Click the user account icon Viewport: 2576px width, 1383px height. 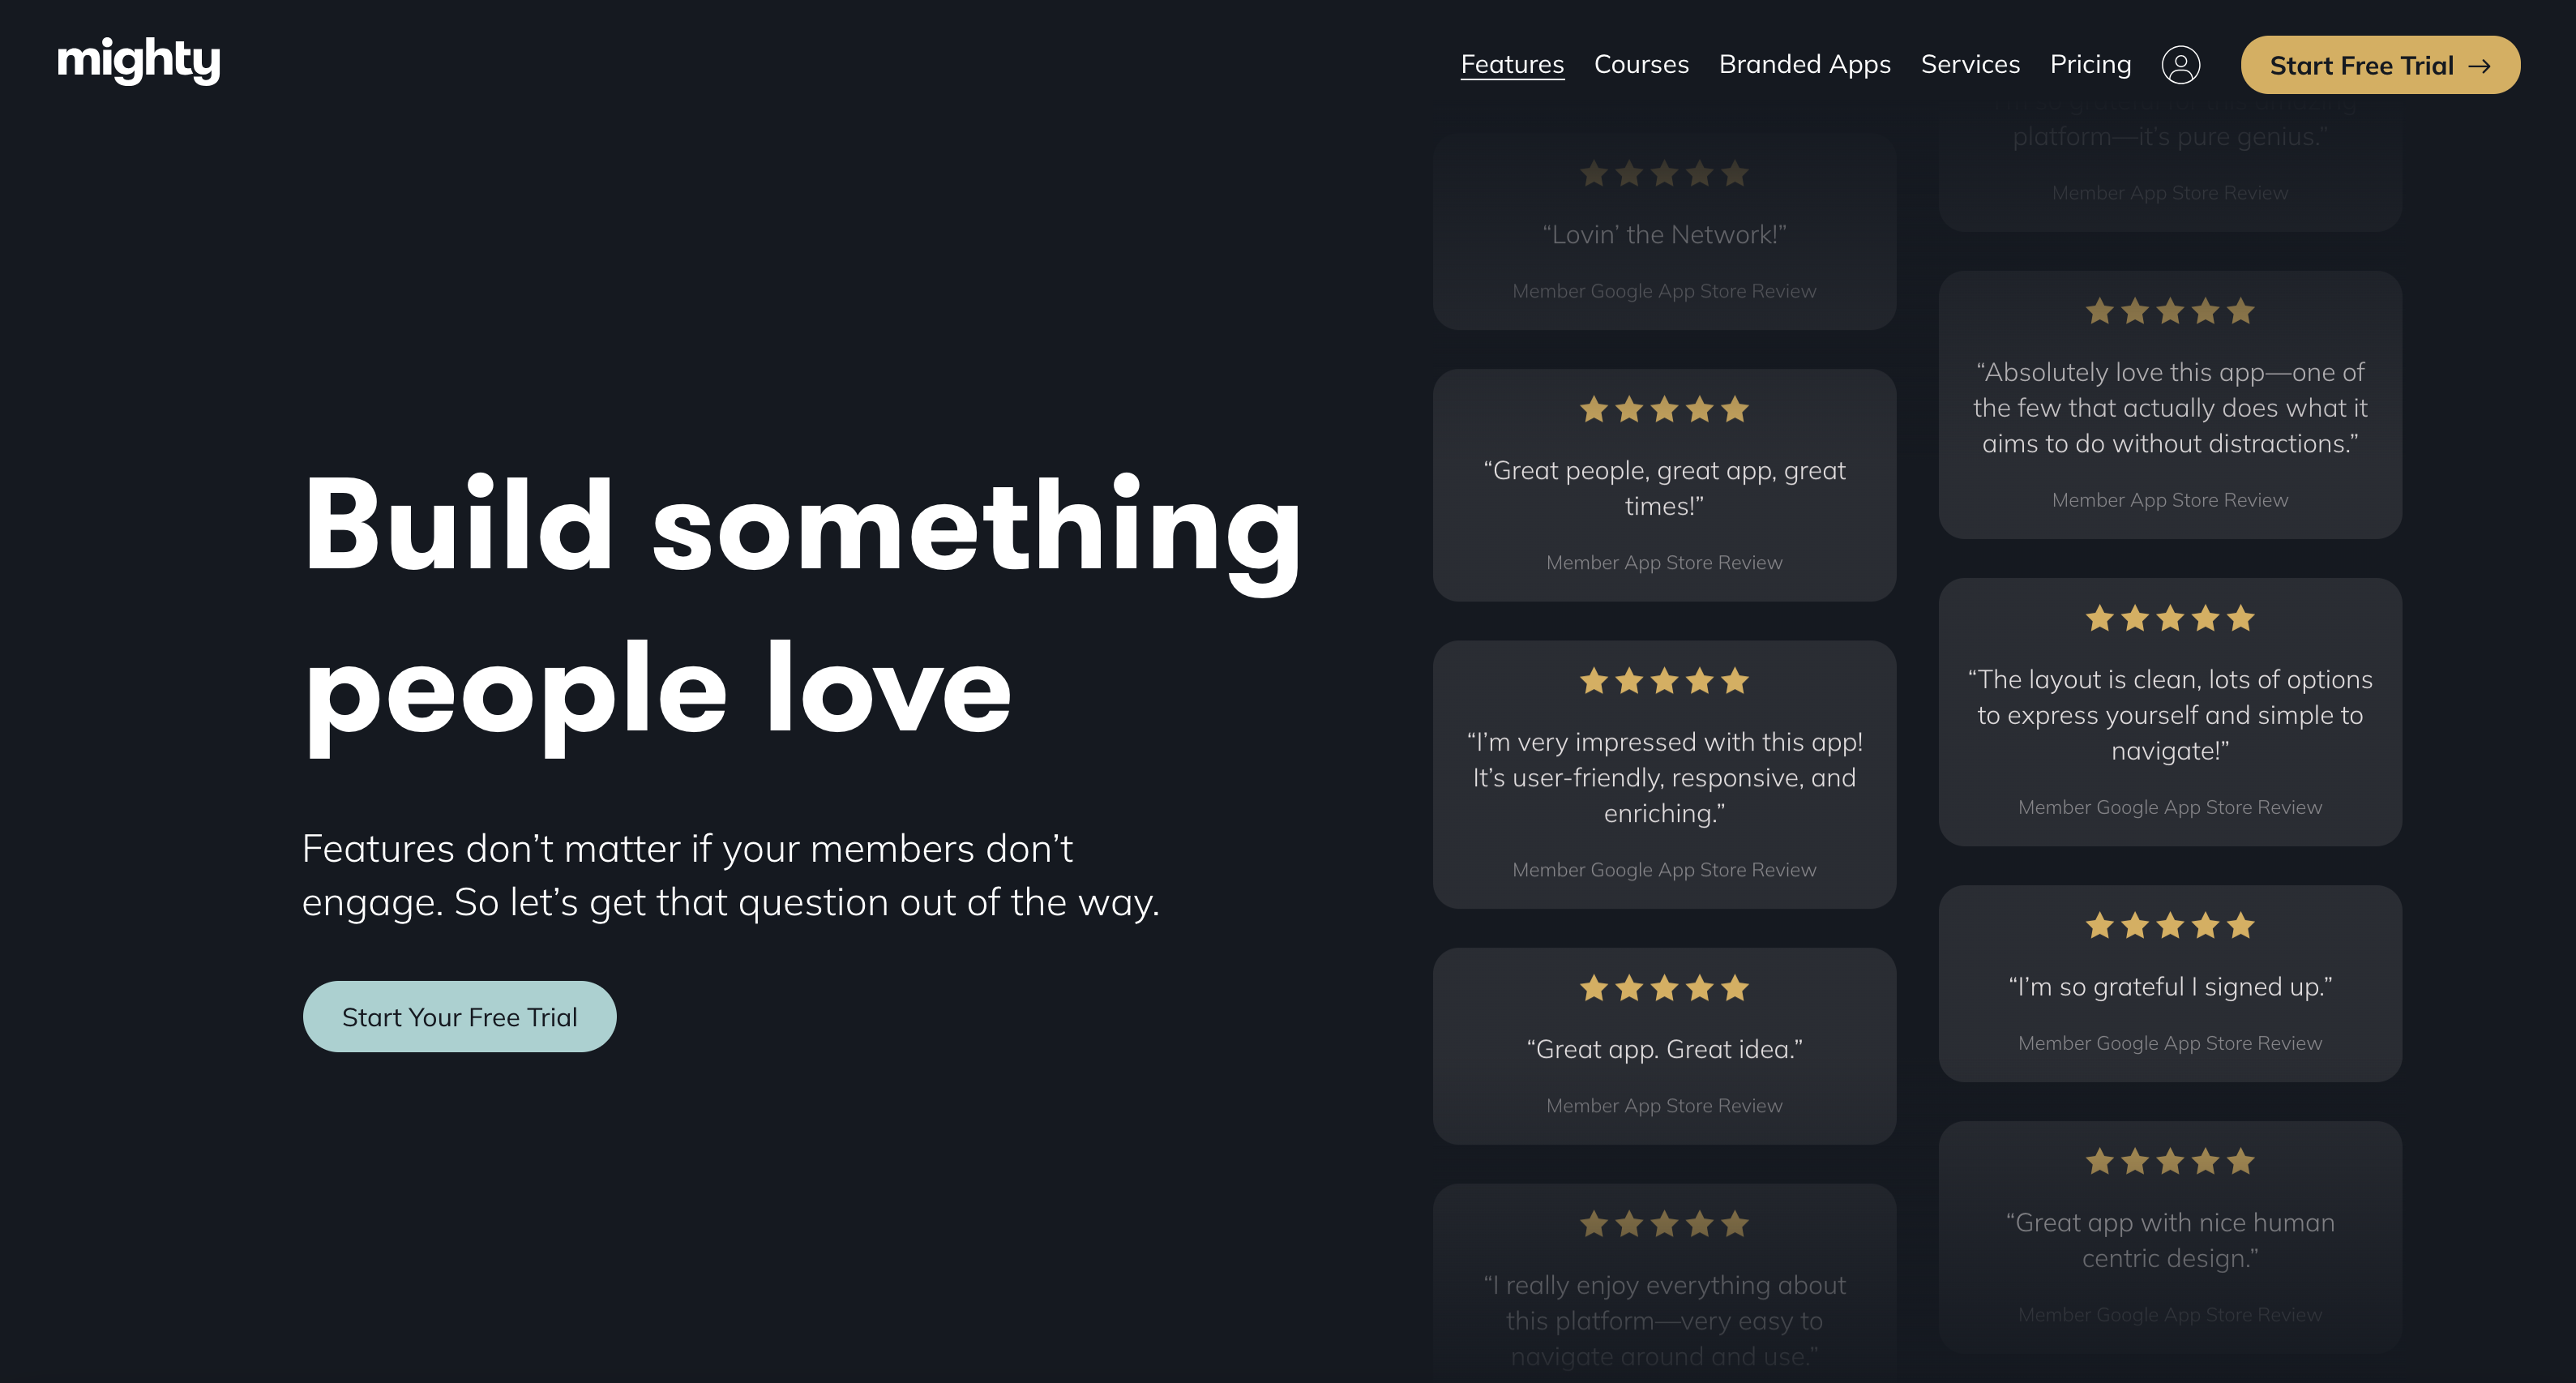(x=2182, y=65)
